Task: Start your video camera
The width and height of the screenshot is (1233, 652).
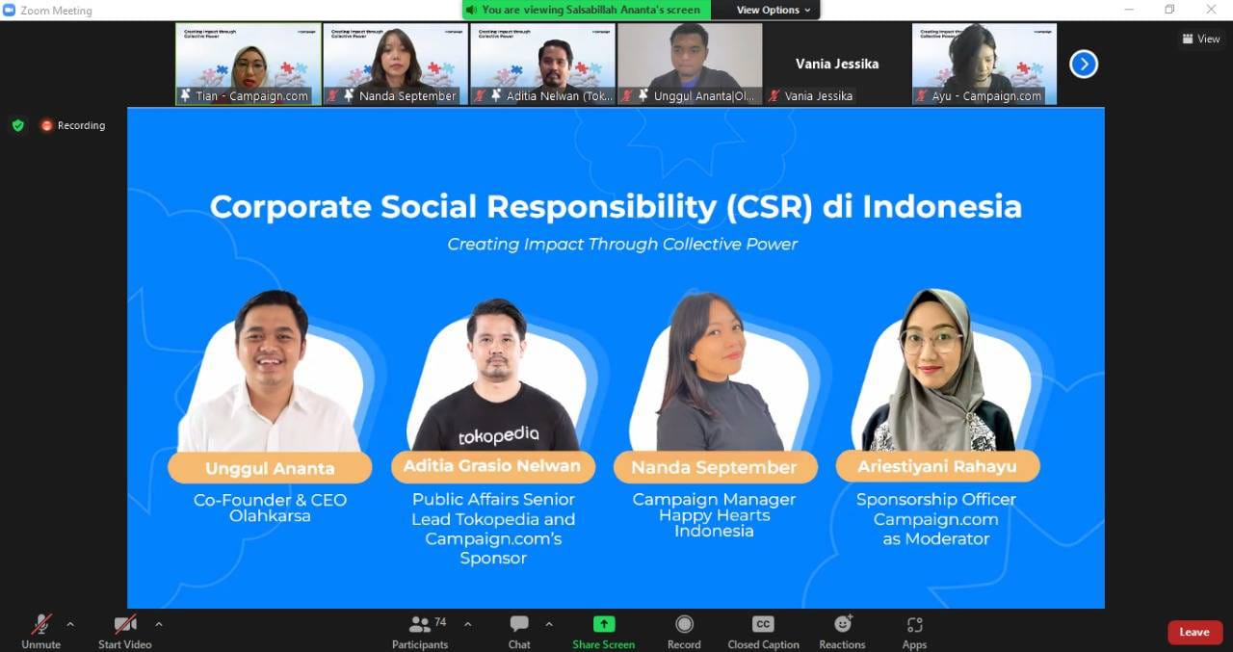Action: point(124,631)
